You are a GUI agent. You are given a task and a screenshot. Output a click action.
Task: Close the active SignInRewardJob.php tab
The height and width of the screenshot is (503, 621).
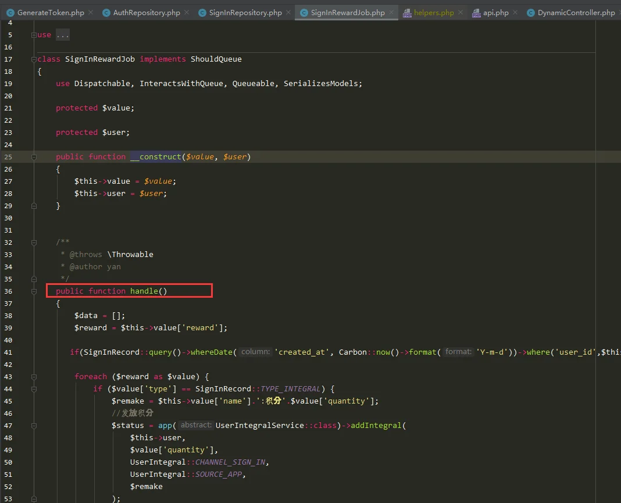point(391,12)
